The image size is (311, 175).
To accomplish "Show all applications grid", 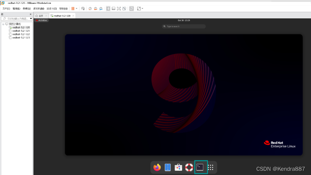I will click(211, 167).
